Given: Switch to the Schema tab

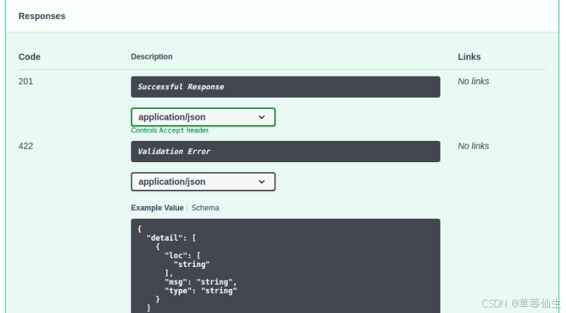Looking at the screenshot, I should pyautogui.click(x=205, y=208).
